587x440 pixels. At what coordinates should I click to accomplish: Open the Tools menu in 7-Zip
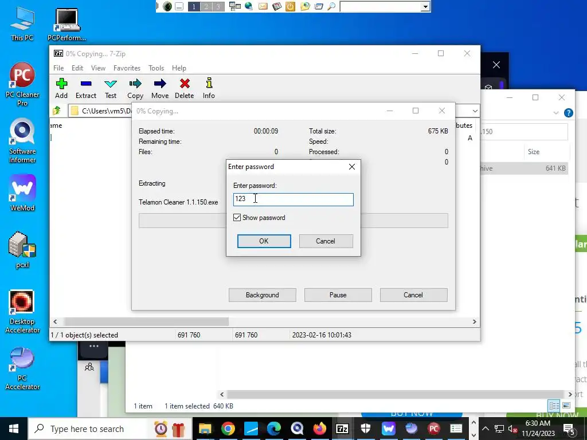point(156,68)
